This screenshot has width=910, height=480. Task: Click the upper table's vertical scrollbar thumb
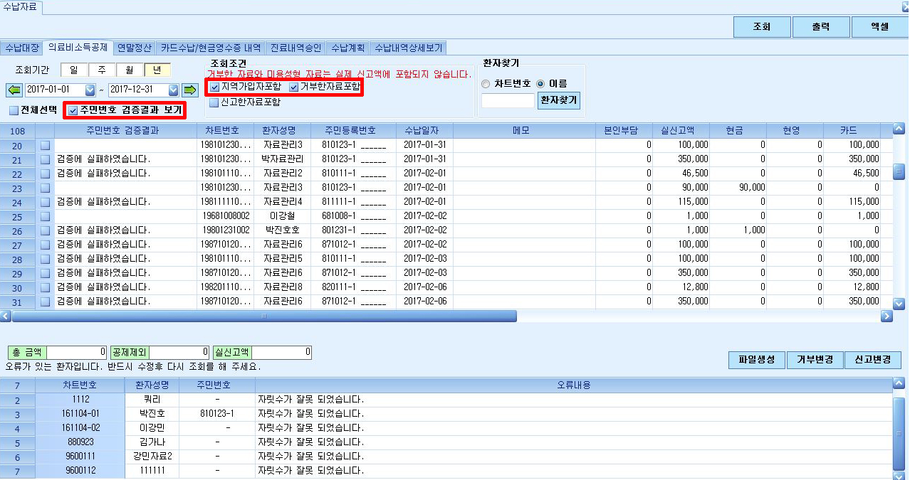[899, 172]
